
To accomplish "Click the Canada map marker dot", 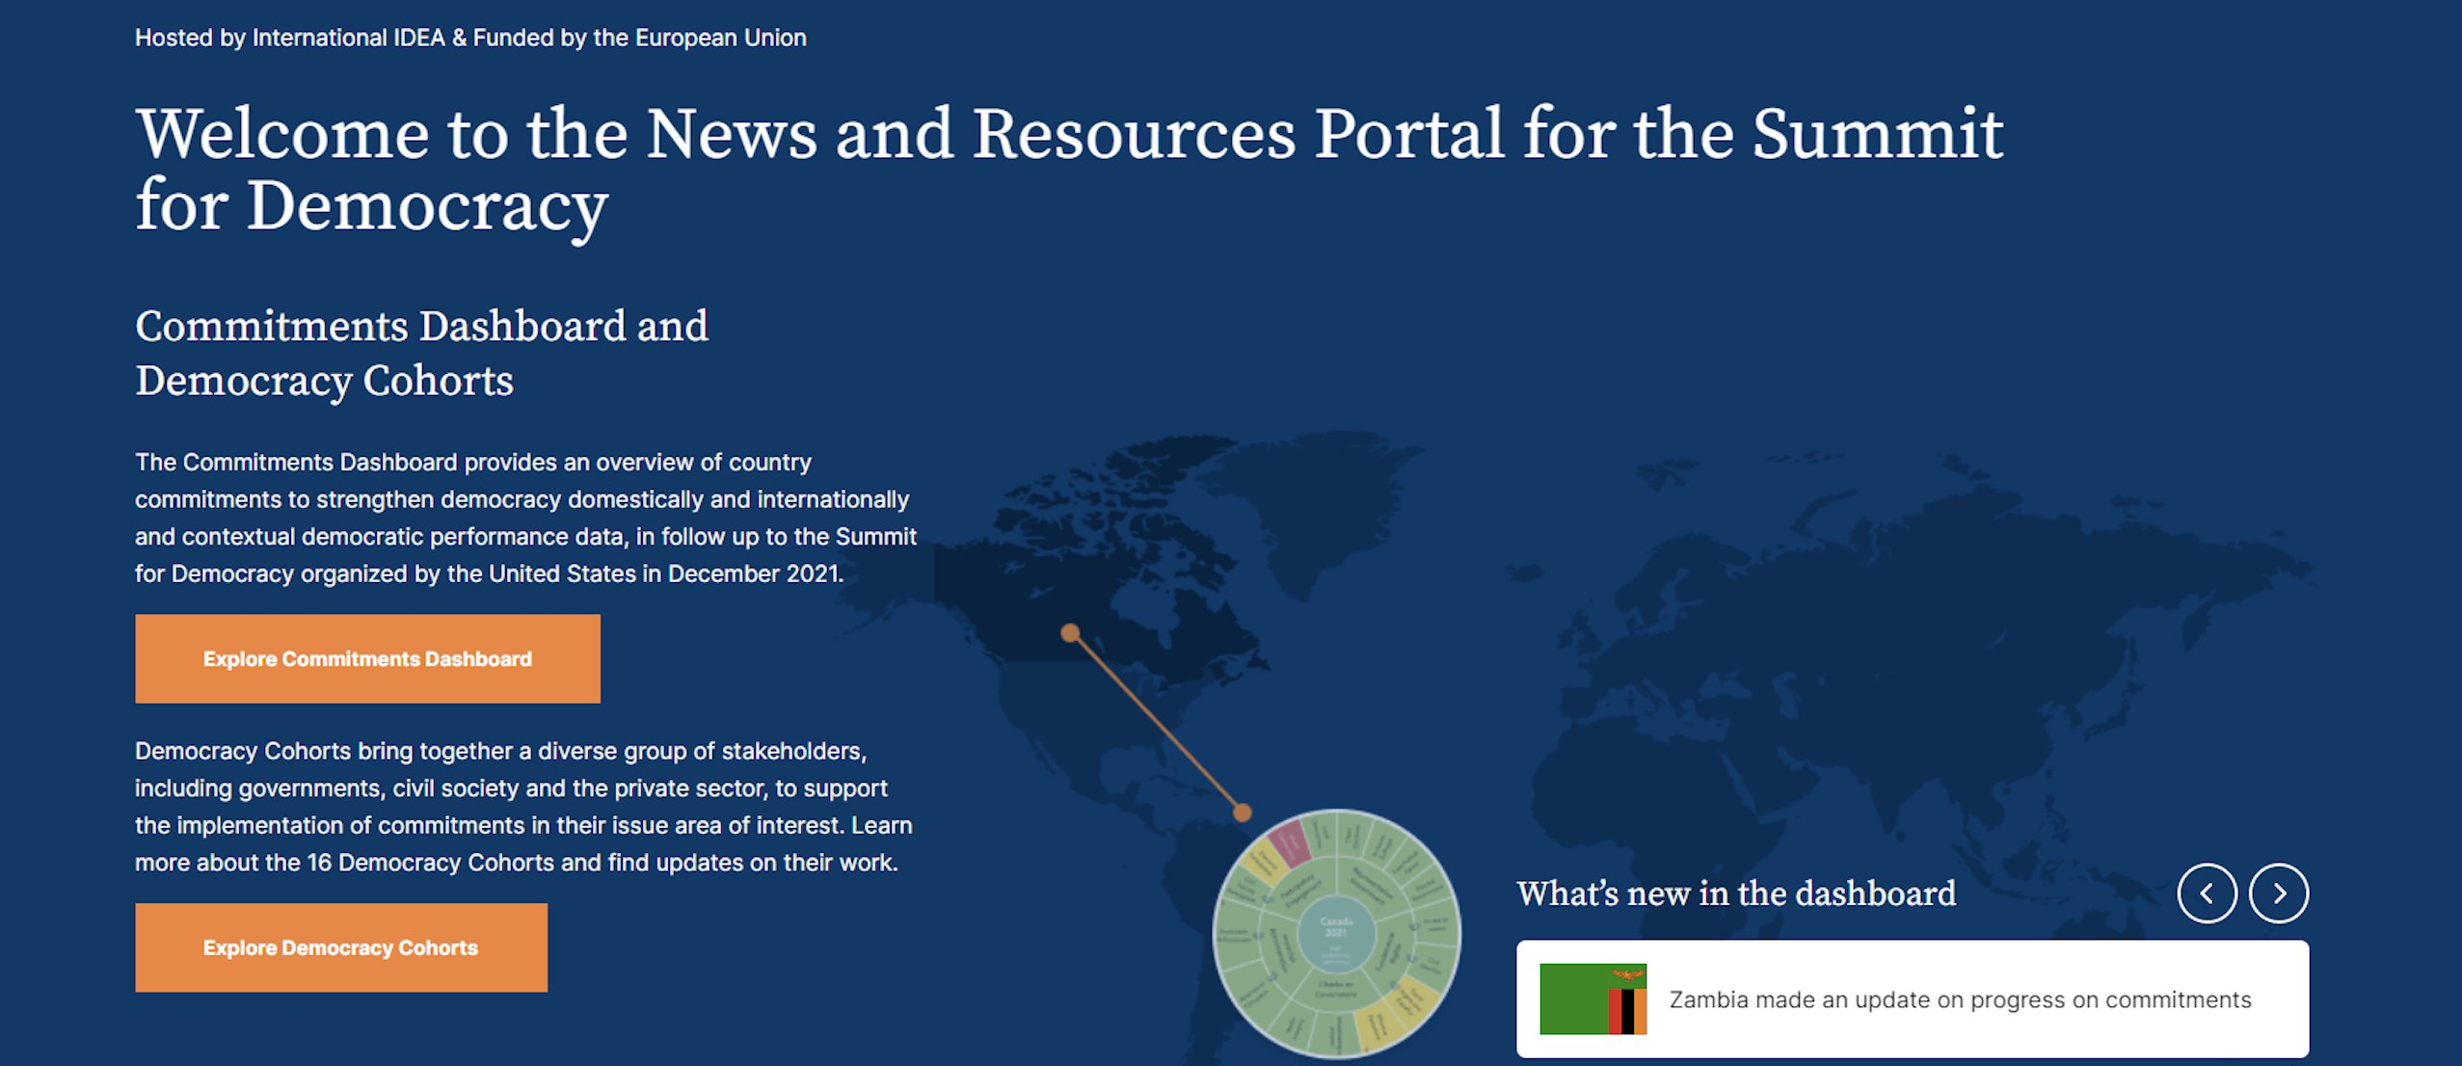I will pos(1070,633).
